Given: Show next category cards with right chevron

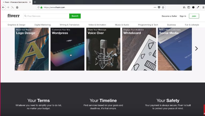Looking at the screenshot, I should [196, 48].
